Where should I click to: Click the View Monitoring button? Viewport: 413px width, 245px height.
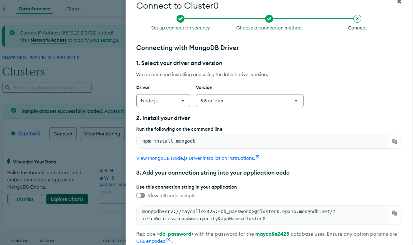(x=102, y=134)
